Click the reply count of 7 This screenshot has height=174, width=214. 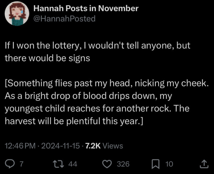coord(21,164)
